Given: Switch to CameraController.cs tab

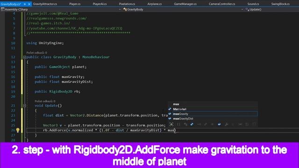Looking at the screenshot, I should click(222, 4).
